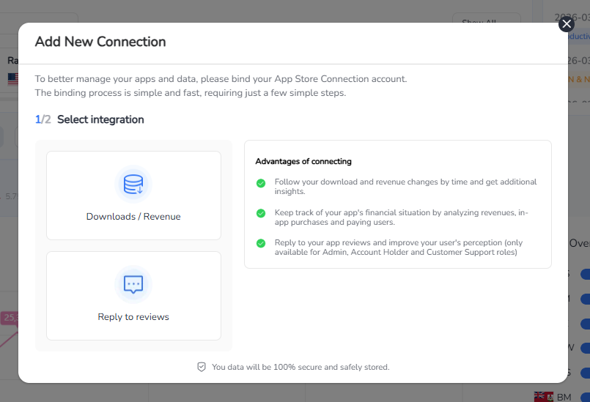
Task: Click the Select integration heading
Action: 100,119
